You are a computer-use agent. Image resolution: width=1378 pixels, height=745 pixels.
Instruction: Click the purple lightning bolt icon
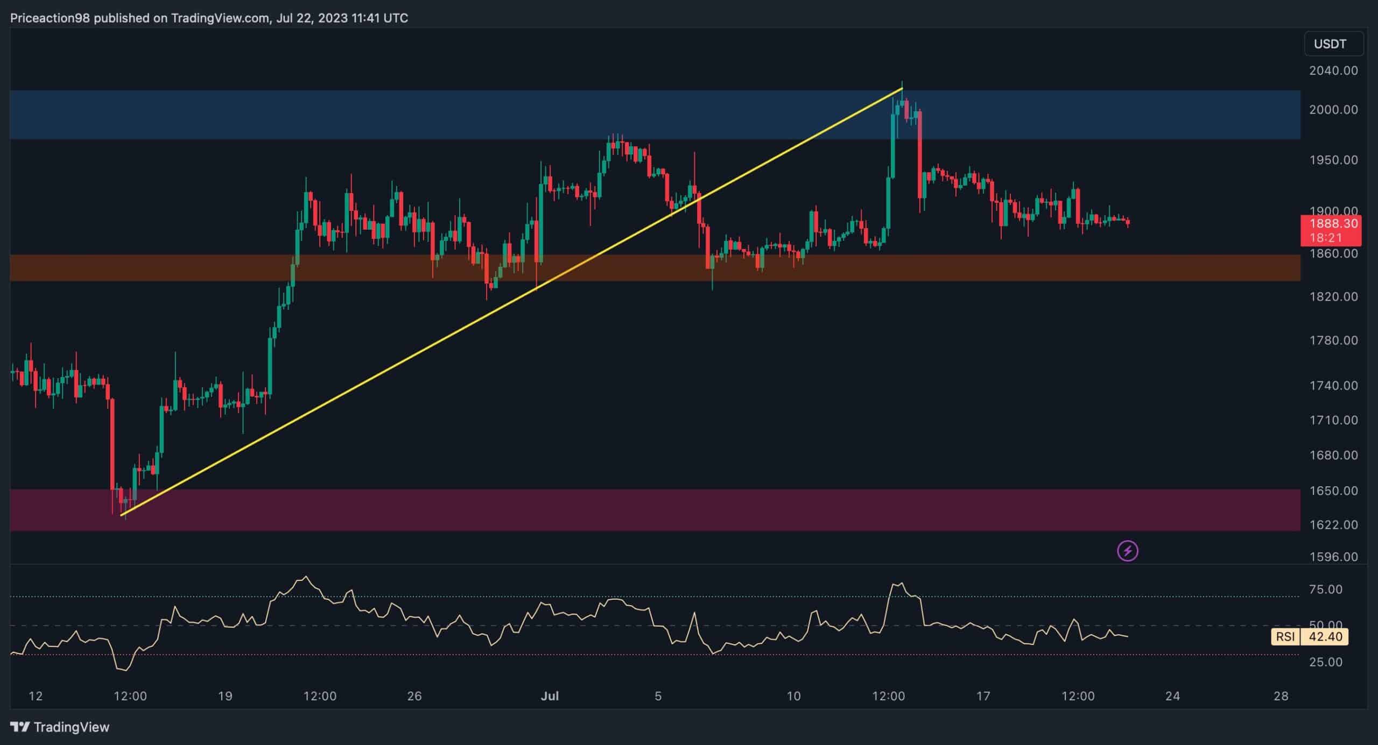[x=1127, y=551]
